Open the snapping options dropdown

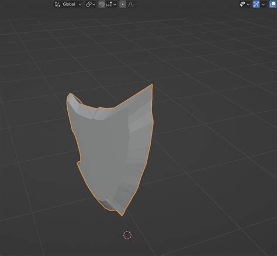pyautogui.click(x=111, y=4)
